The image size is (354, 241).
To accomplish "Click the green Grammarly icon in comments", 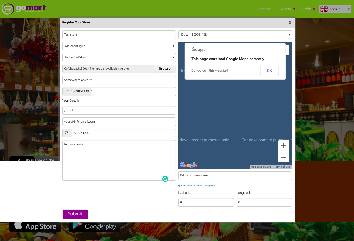I will tap(165, 179).
